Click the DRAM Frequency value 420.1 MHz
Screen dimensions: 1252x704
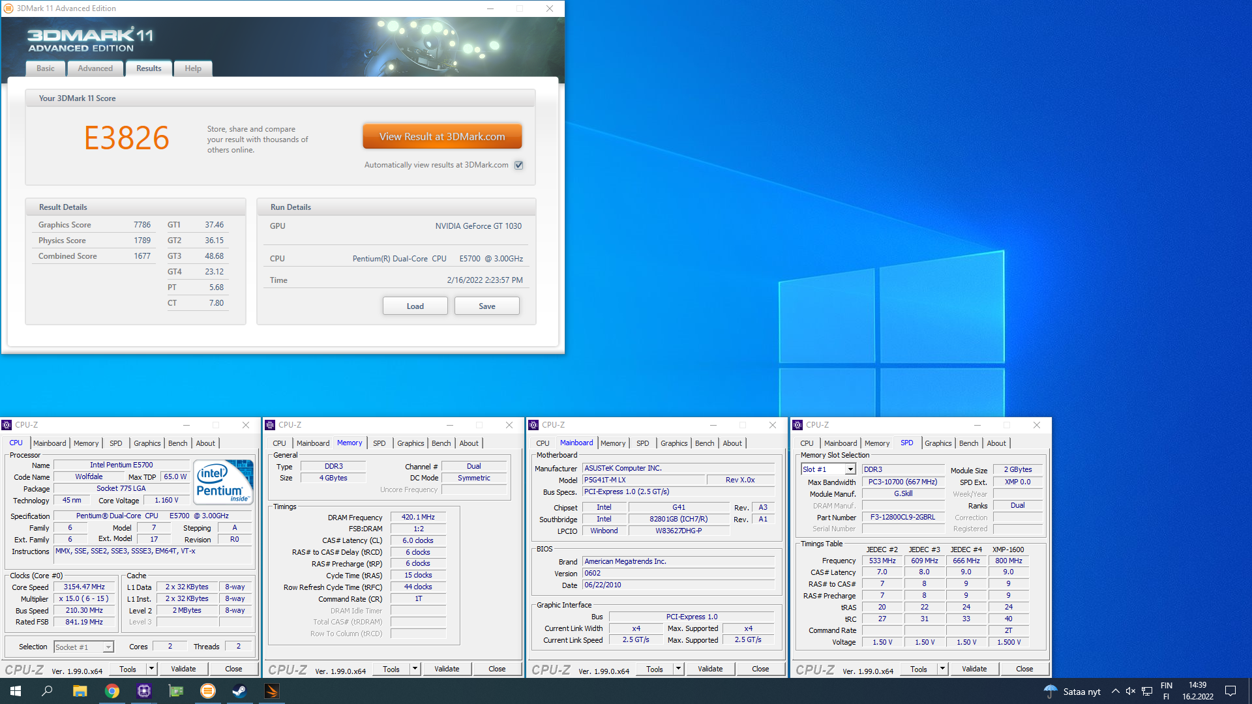coord(418,517)
